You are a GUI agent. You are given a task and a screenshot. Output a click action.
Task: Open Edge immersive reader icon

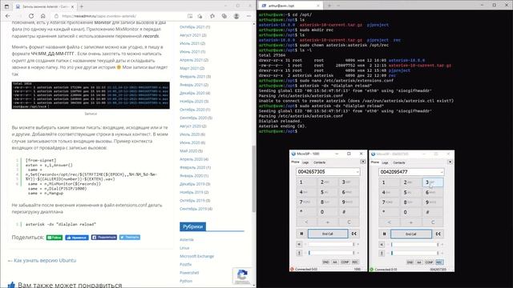point(190,16)
